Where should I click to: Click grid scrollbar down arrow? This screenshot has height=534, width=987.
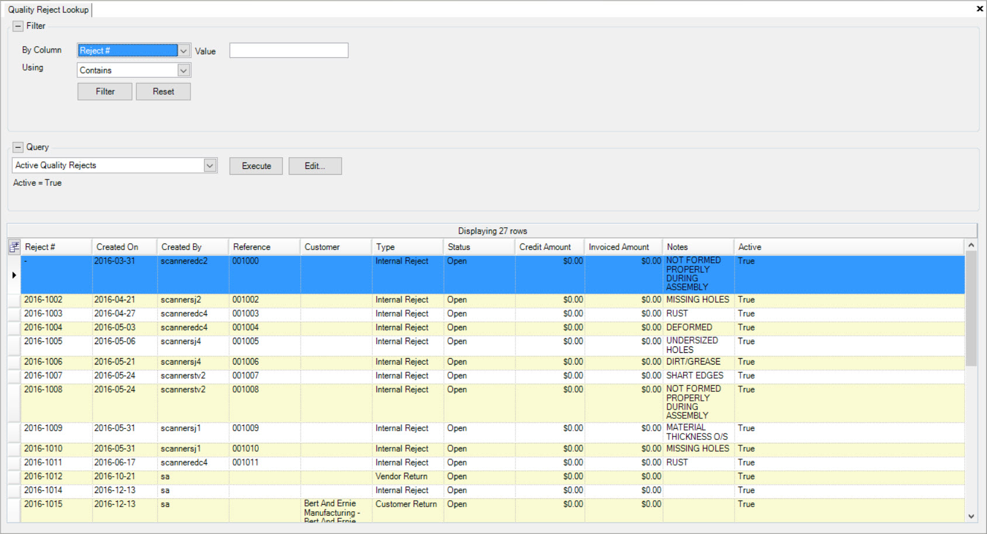click(x=971, y=516)
